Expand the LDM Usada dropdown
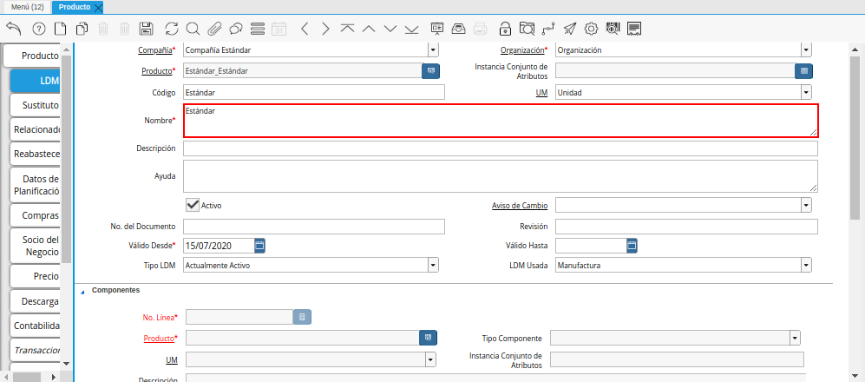The image size is (865, 382). [806, 266]
